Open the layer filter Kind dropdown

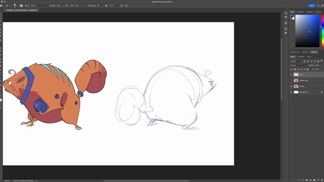click(296, 61)
